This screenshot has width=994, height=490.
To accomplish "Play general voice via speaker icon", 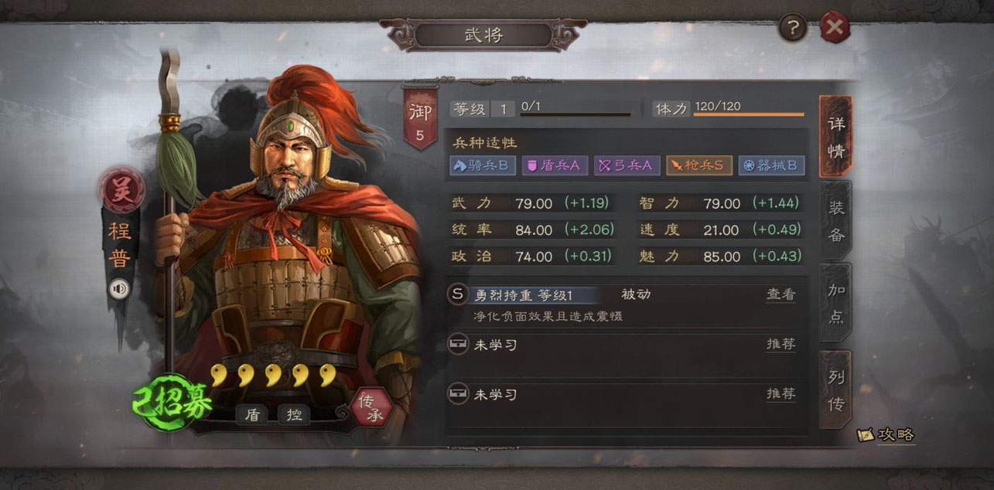I will click(120, 290).
